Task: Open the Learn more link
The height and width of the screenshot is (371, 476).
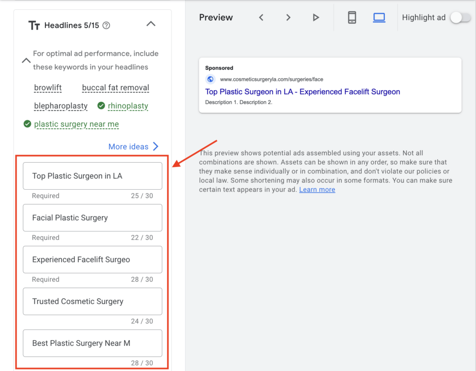Action: 317,190
